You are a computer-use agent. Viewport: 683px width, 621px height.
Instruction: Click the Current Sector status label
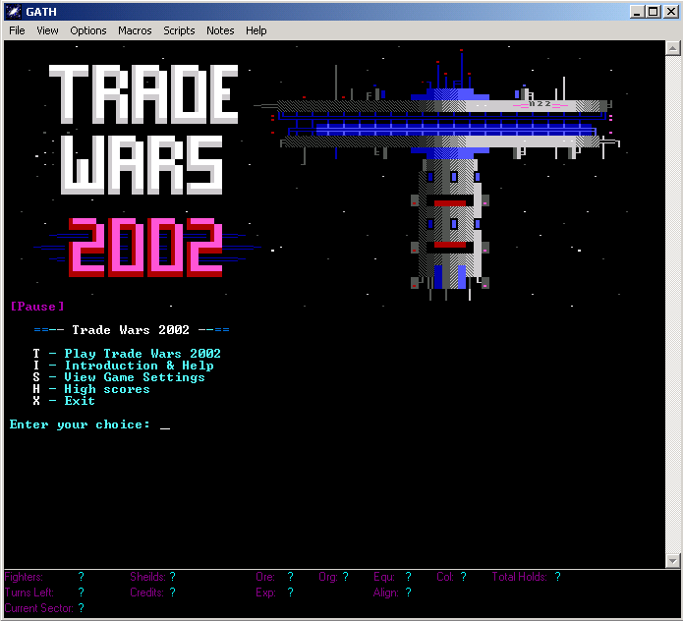coord(39,608)
